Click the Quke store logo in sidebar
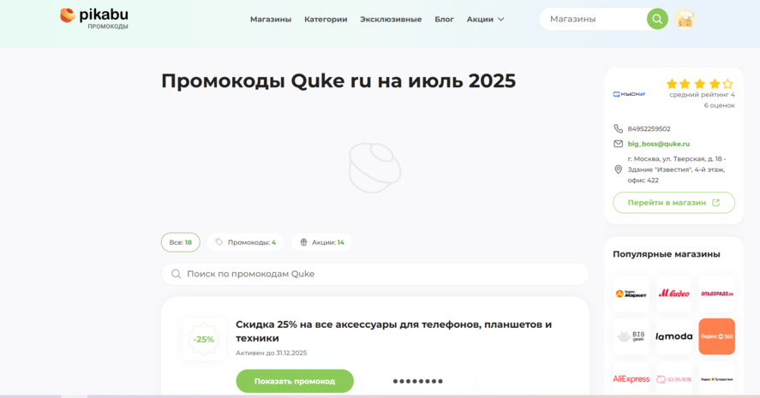Screen dimensions: 760x398 coord(629,94)
